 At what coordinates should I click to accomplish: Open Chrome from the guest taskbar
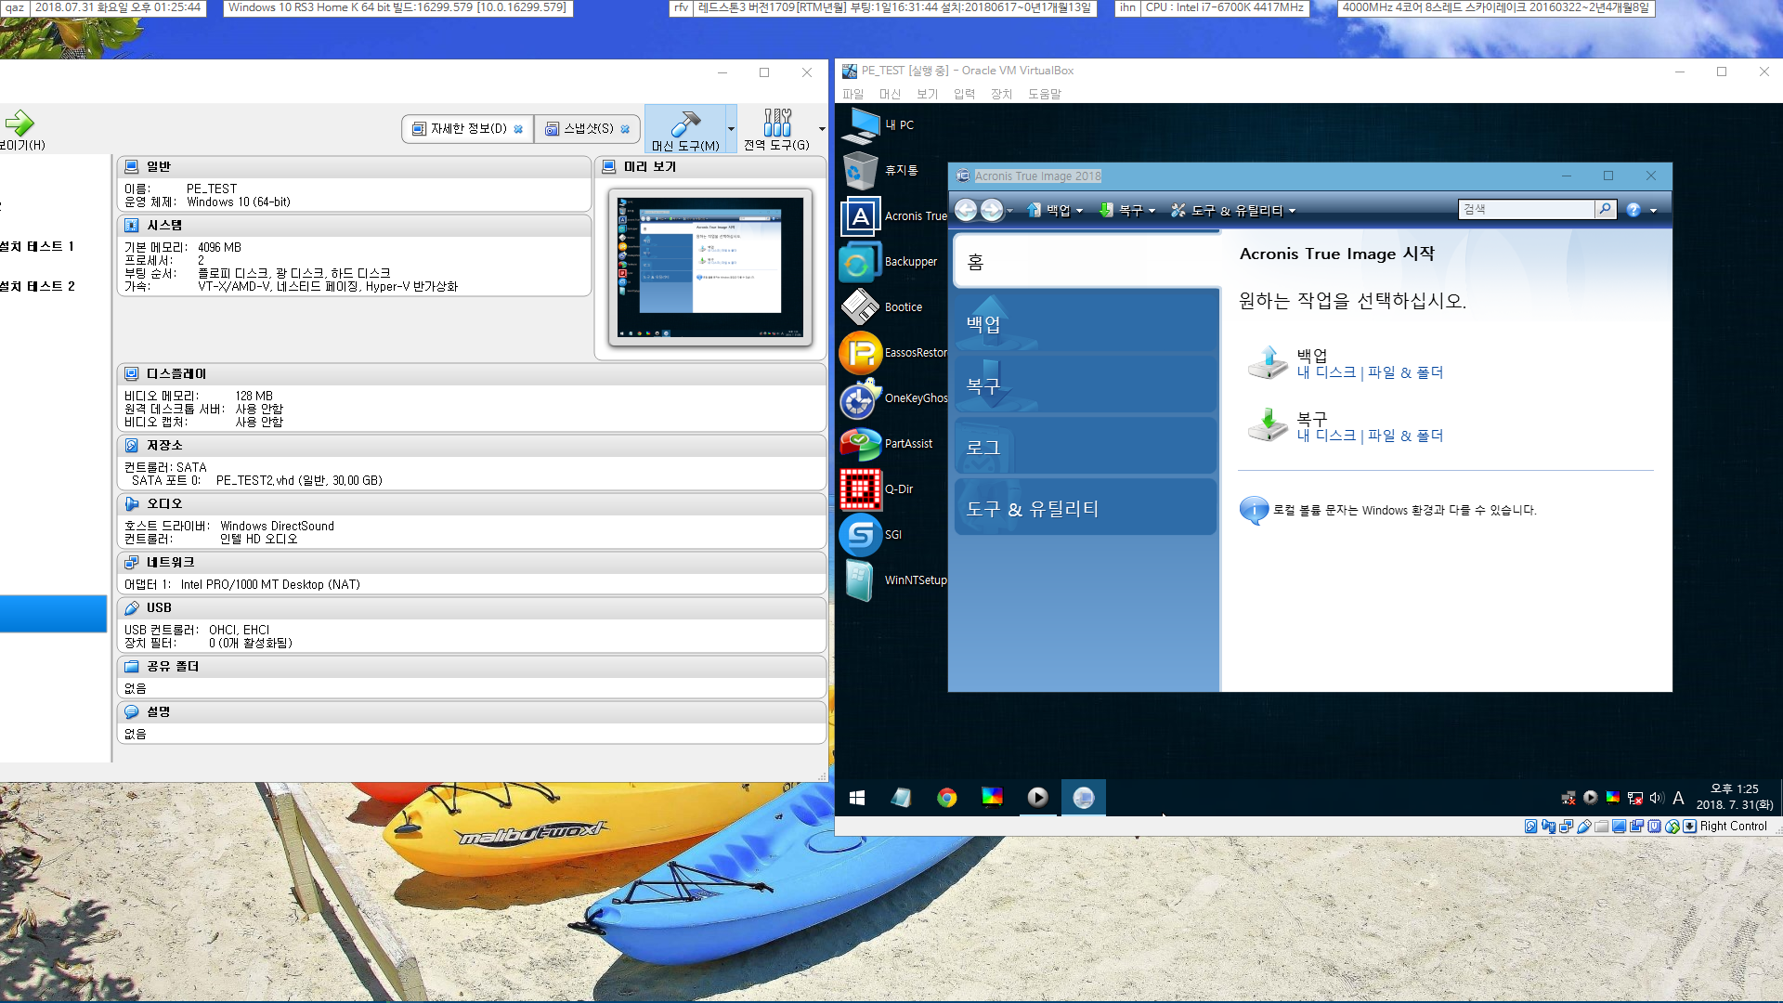click(947, 798)
